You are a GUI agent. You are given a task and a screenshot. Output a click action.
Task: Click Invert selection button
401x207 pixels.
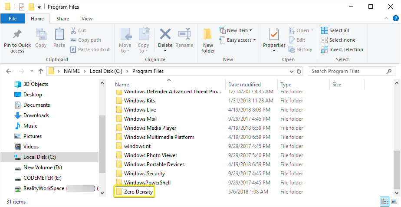342,49
